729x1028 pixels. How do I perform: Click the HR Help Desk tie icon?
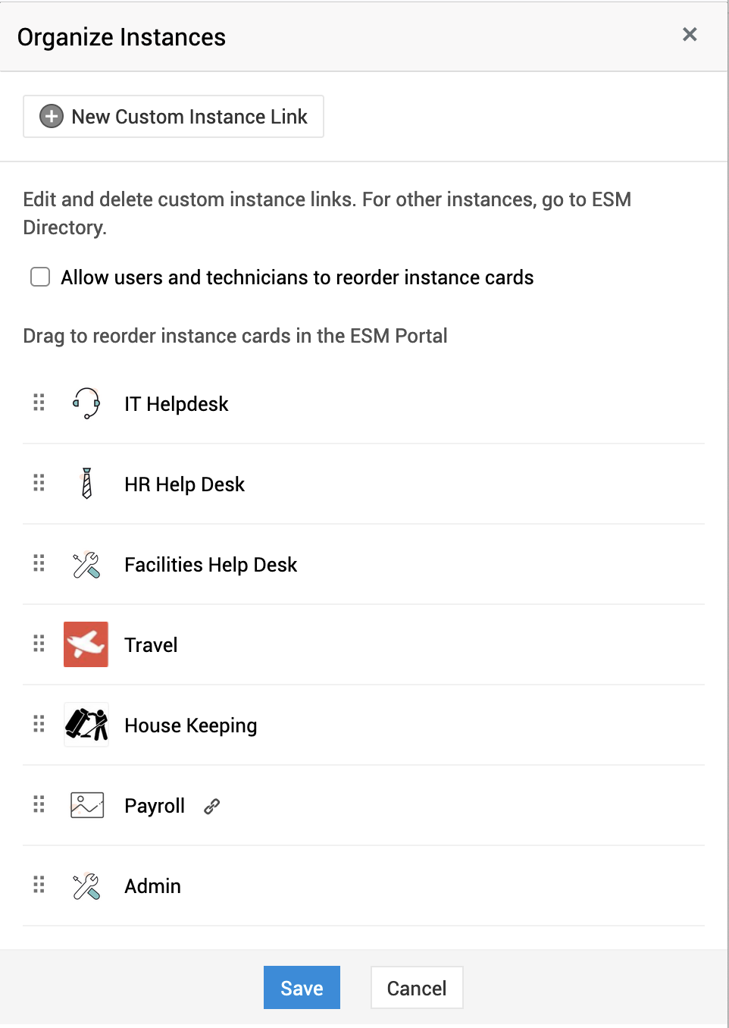coord(86,484)
